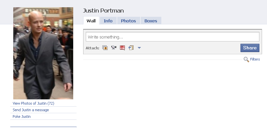Click into the Write something field
This screenshot has height=128, width=267.
(173, 37)
